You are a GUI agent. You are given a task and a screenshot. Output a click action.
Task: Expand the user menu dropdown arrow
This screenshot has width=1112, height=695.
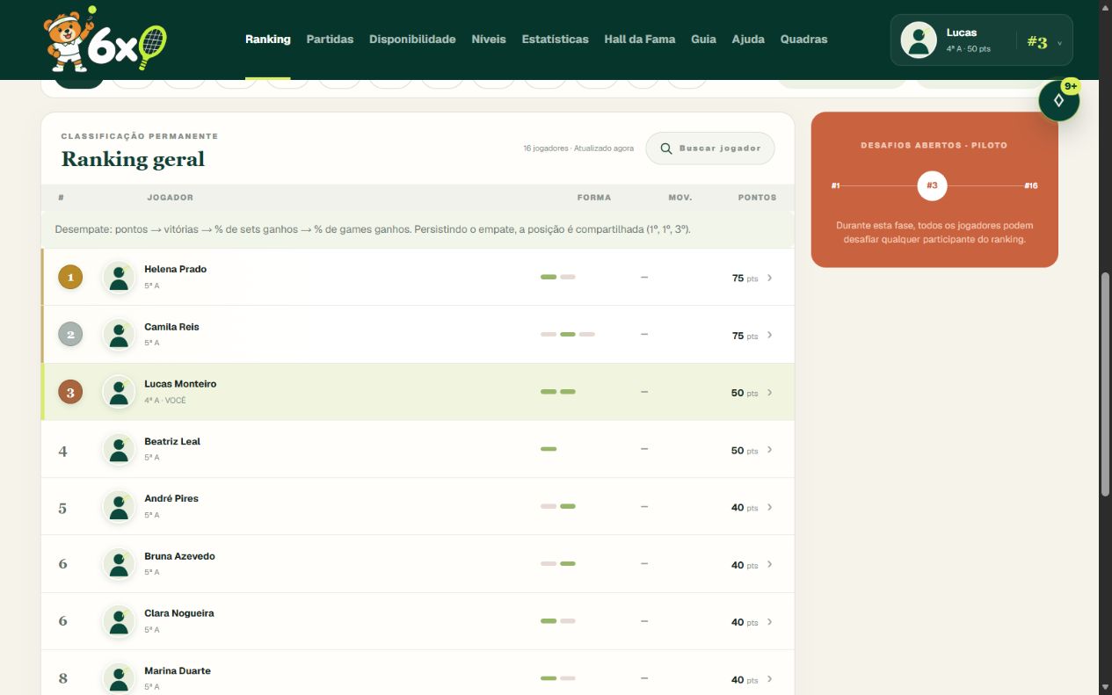coord(1059,43)
